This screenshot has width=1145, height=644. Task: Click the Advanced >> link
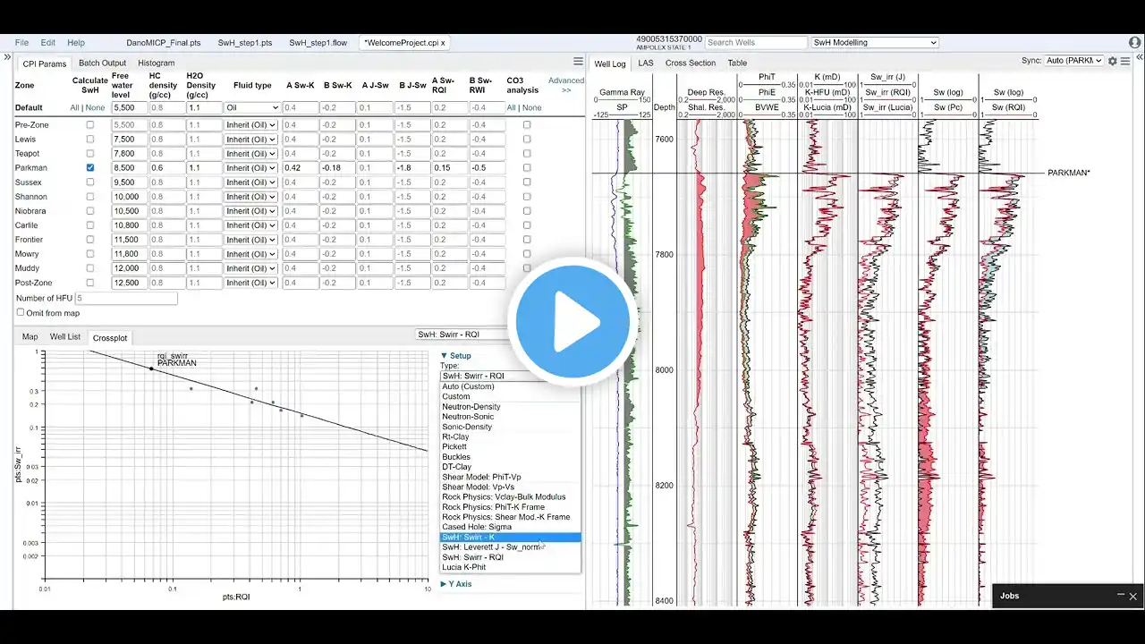pos(565,85)
